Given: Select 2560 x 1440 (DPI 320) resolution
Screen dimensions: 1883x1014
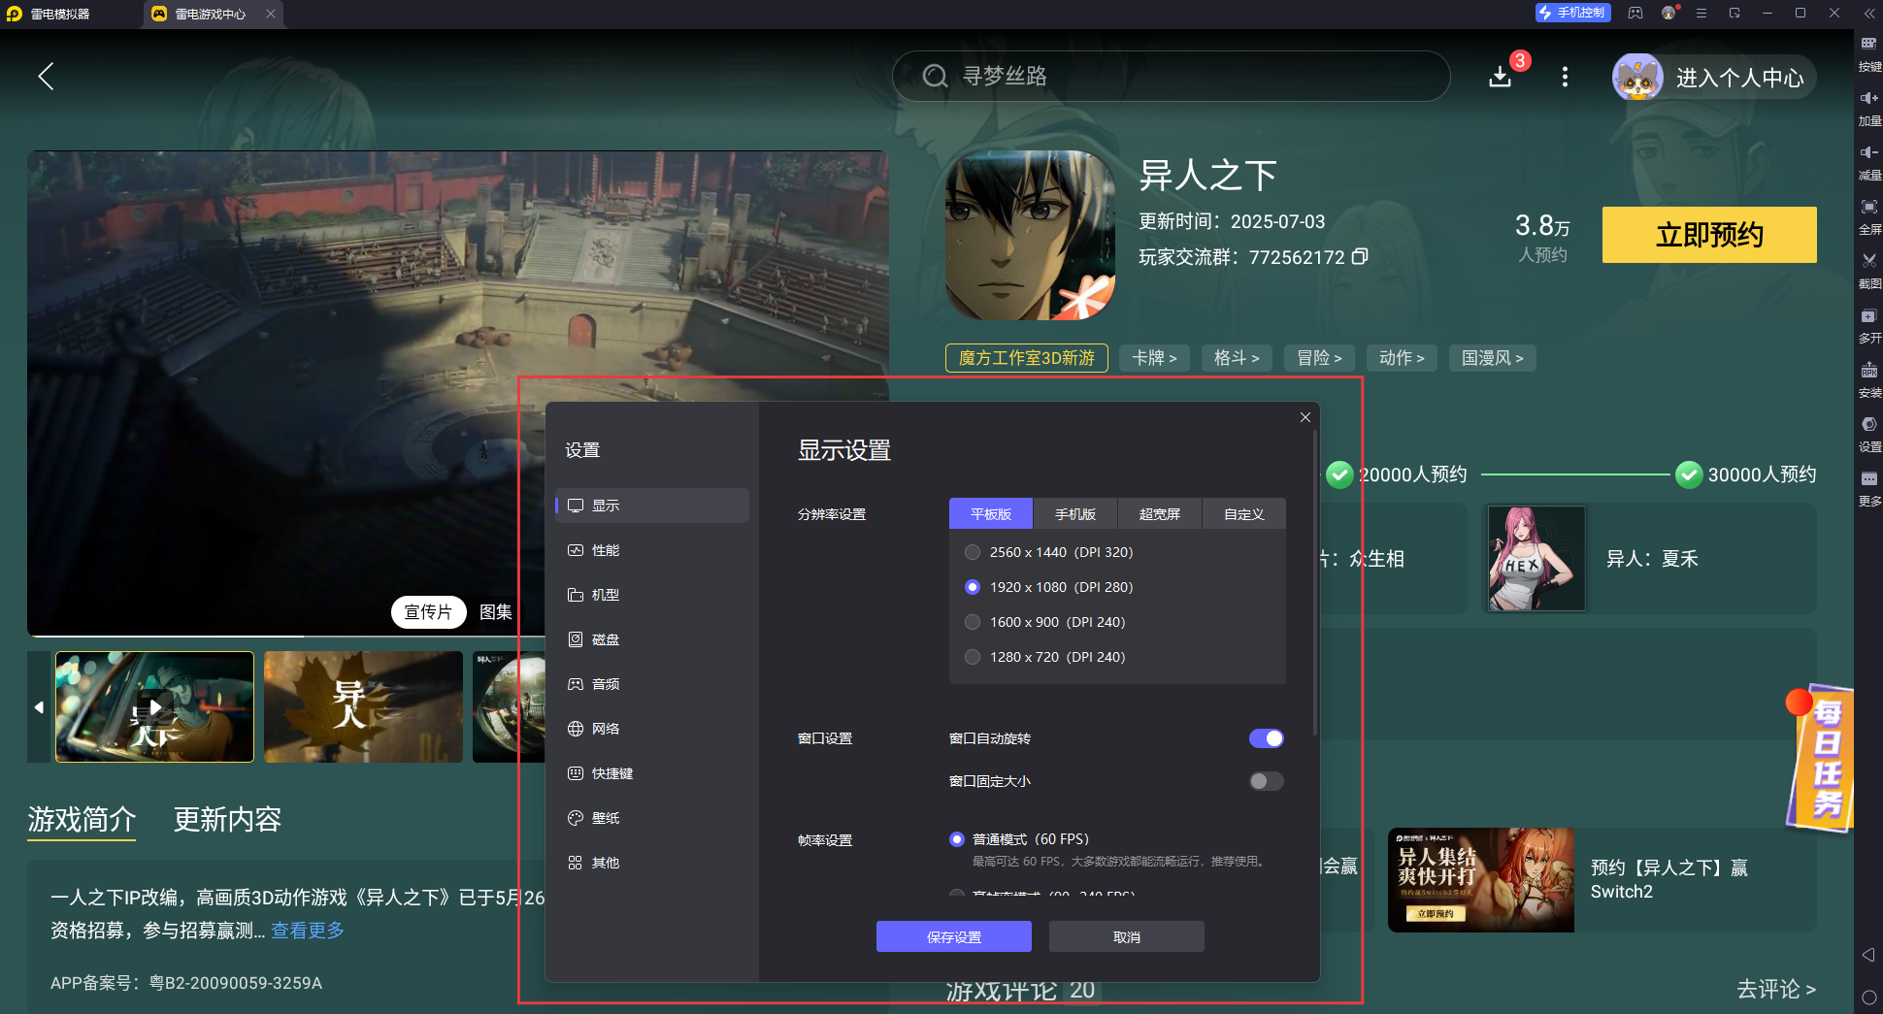Looking at the screenshot, I should click(973, 552).
